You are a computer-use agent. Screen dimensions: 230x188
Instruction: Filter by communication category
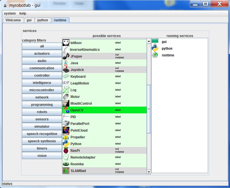pos(42,68)
